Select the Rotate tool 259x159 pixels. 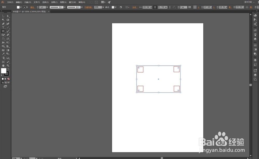click(x=3, y=39)
